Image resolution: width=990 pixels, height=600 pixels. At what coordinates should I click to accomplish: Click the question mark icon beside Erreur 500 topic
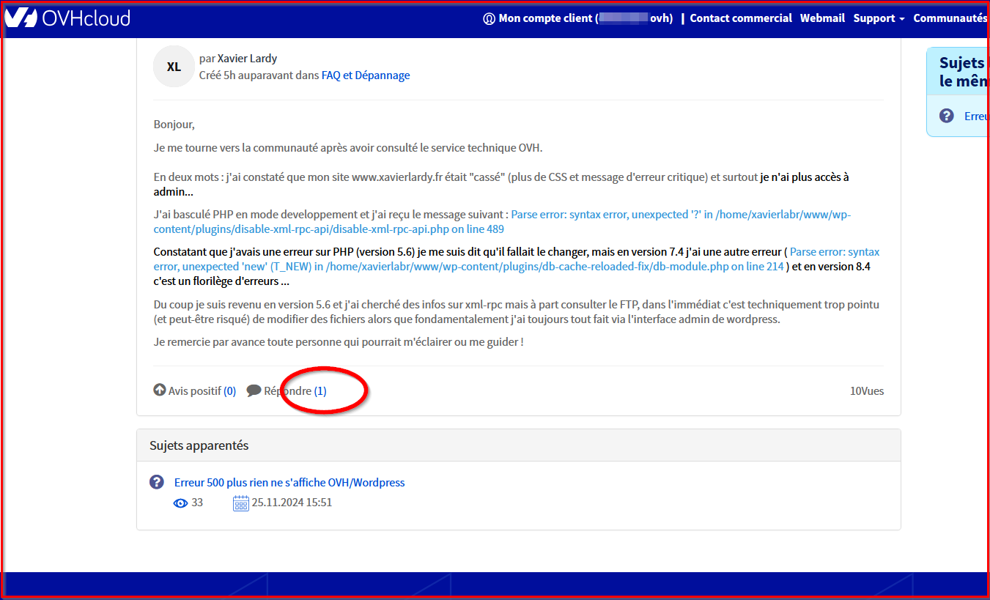pyautogui.click(x=157, y=482)
